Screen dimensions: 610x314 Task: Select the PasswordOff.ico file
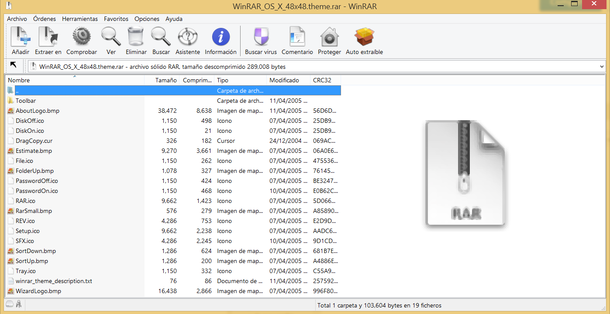(x=37, y=181)
